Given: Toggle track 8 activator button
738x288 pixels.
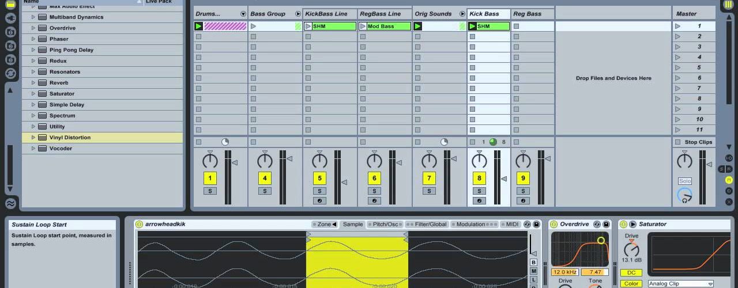Looking at the screenshot, I should coord(479,179).
